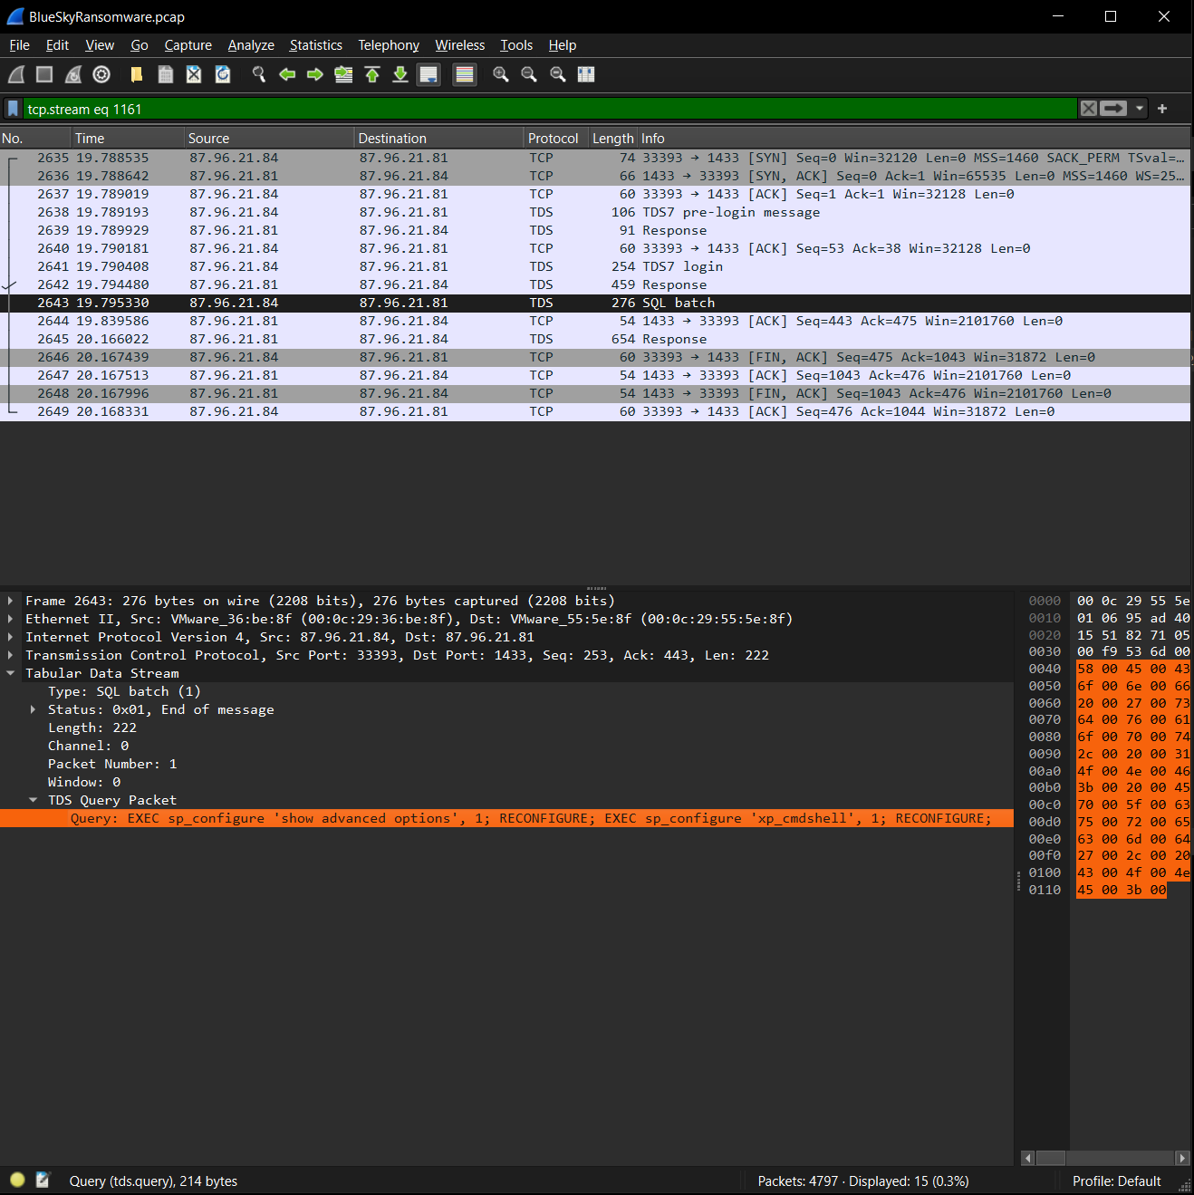Image resolution: width=1194 pixels, height=1195 pixels.
Task: Sort packets by the Protocol column header
Action: pos(554,138)
